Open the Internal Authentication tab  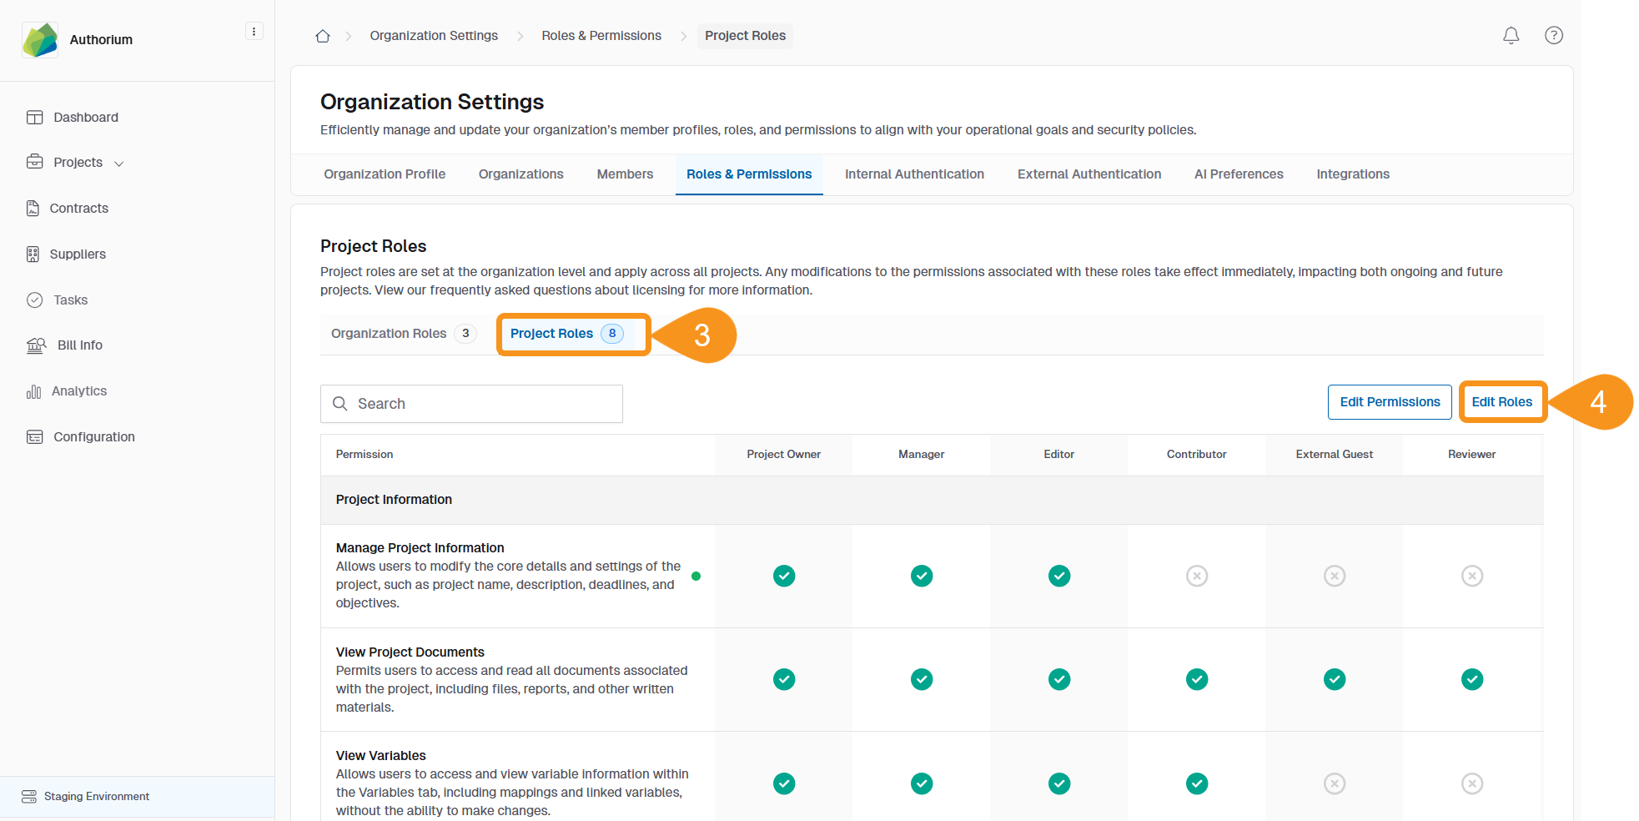tap(914, 174)
